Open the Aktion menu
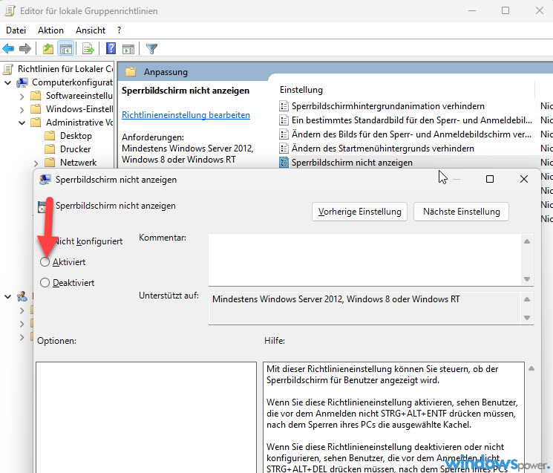The width and height of the screenshot is (553, 473). 50,30
